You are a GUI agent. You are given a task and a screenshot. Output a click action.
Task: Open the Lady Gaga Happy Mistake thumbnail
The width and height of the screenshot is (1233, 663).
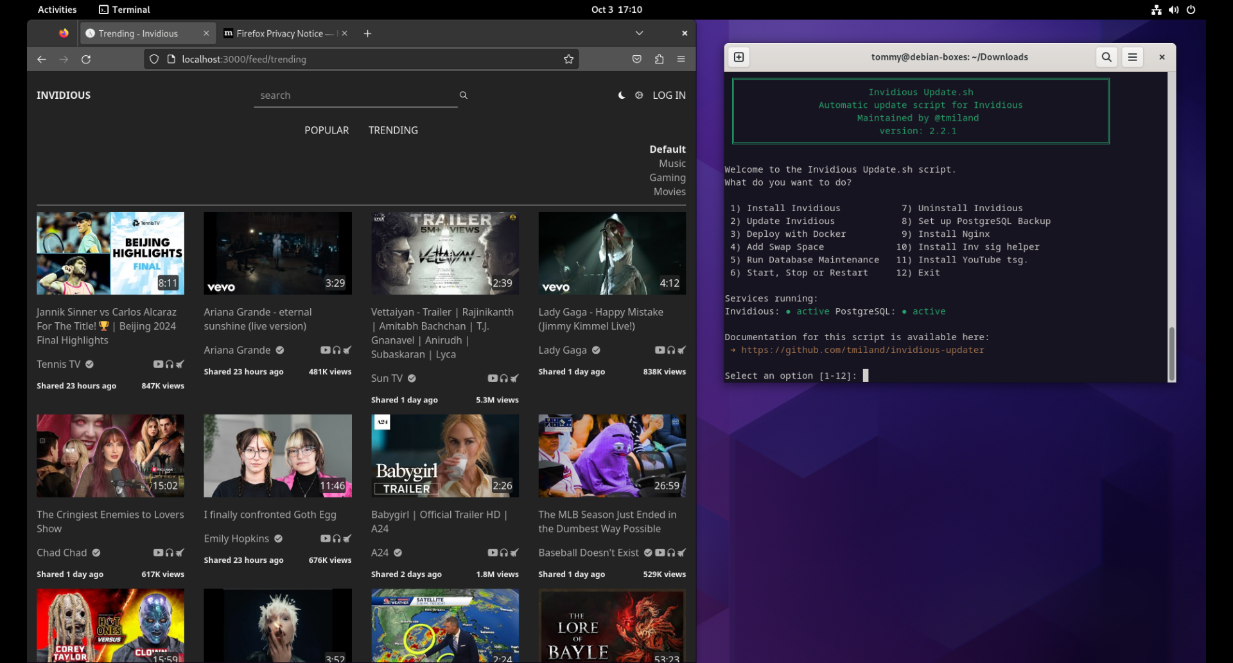click(x=612, y=253)
